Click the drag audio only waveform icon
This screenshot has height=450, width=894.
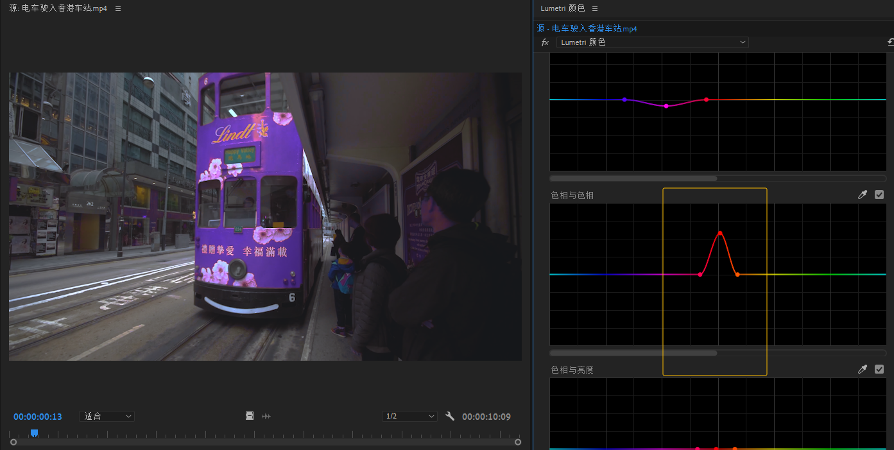266,416
